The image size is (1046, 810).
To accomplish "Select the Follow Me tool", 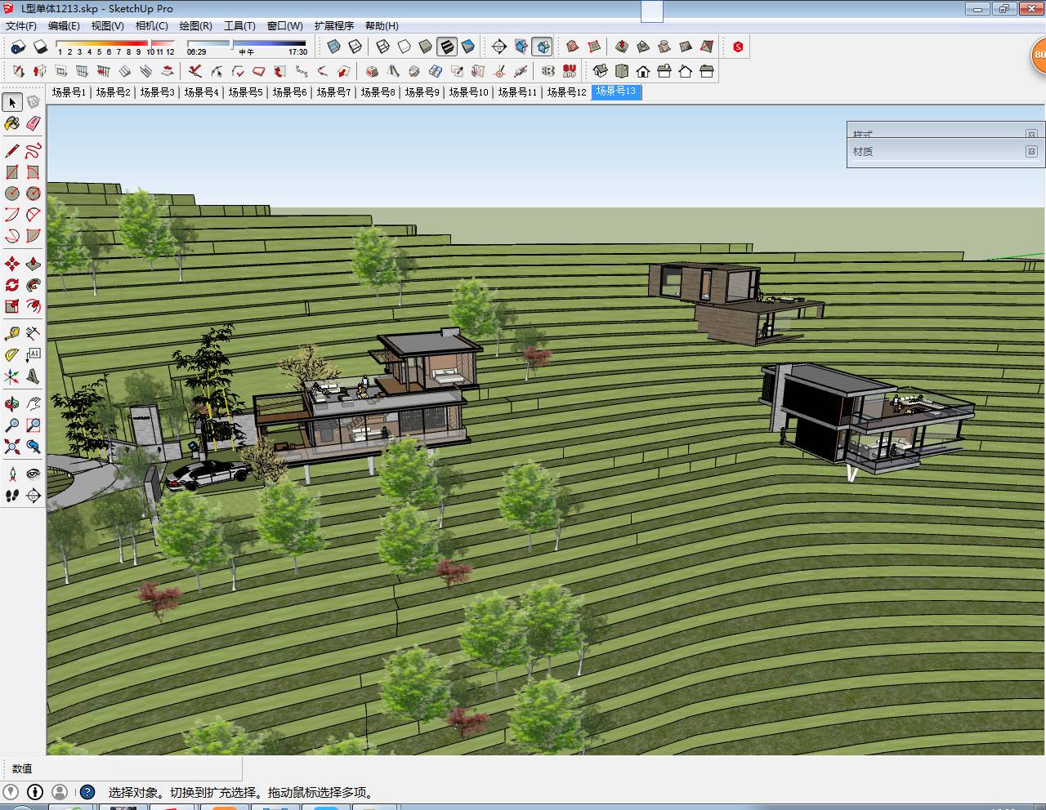I will (x=34, y=285).
